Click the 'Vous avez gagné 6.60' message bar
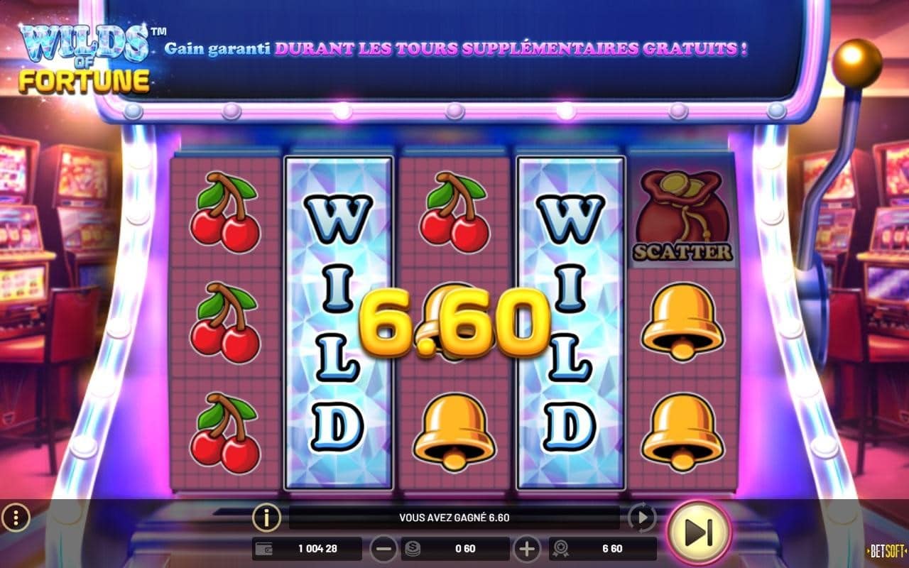Viewport: 909px width, 568px height. pos(454,518)
